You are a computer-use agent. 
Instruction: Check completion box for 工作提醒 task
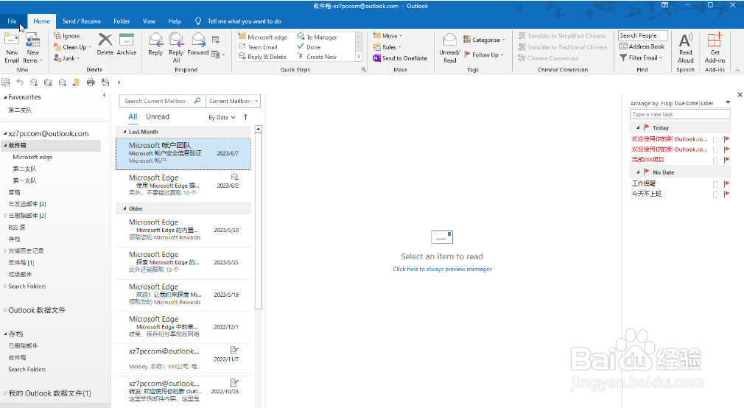tap(715, 183)
